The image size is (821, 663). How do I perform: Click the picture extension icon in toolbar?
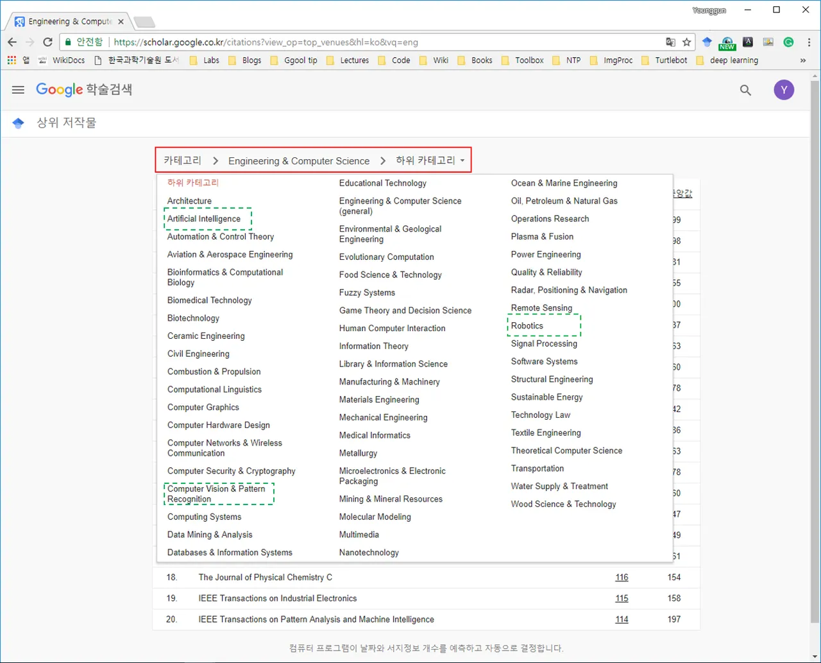(x=768, y=42)
